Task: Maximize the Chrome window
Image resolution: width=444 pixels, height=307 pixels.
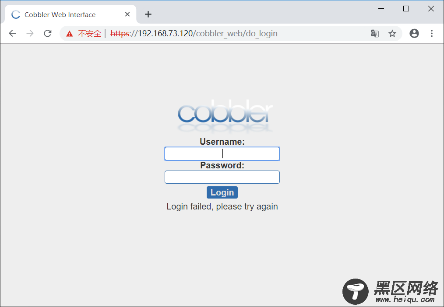Action: (406, 9)
